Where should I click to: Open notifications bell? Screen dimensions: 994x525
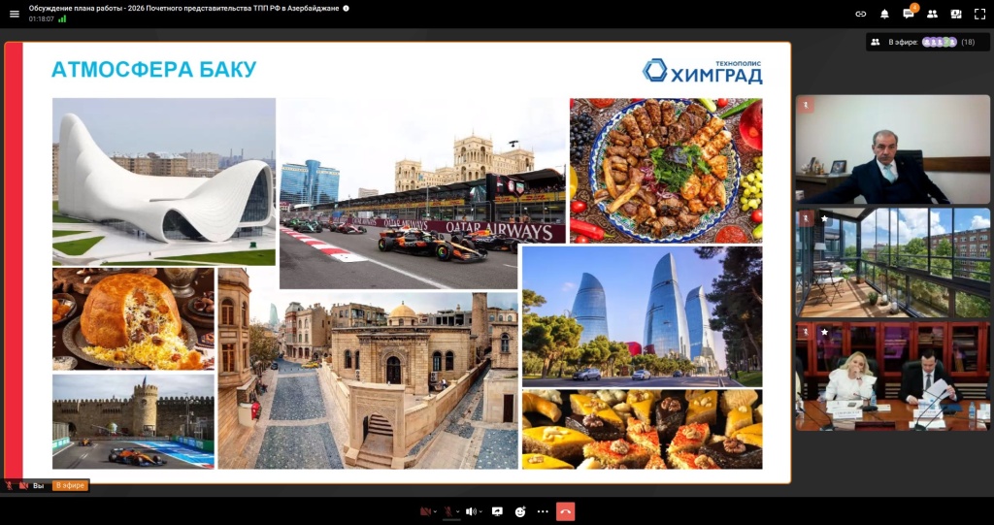(884, 14)
